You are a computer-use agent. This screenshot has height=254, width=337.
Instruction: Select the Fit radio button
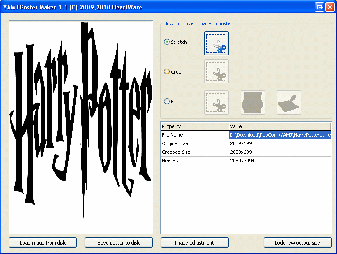167,102
